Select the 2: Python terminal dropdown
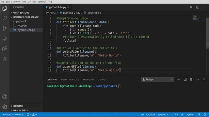The image size is (209, 117). pyautogui.click(x=157, y=79)
